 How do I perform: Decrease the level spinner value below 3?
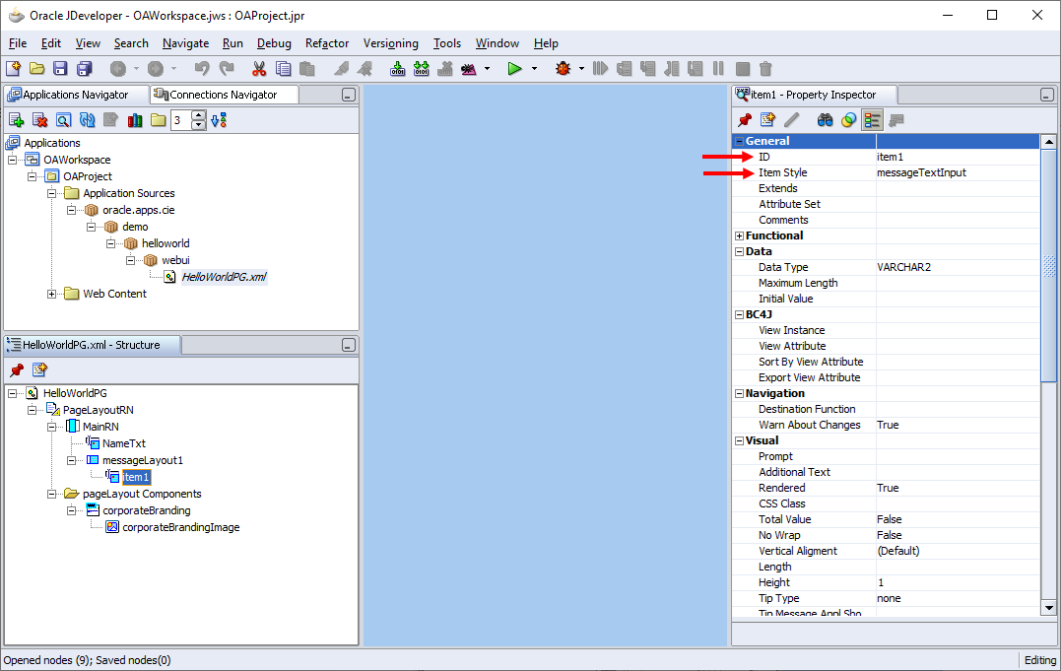point(199,125)
